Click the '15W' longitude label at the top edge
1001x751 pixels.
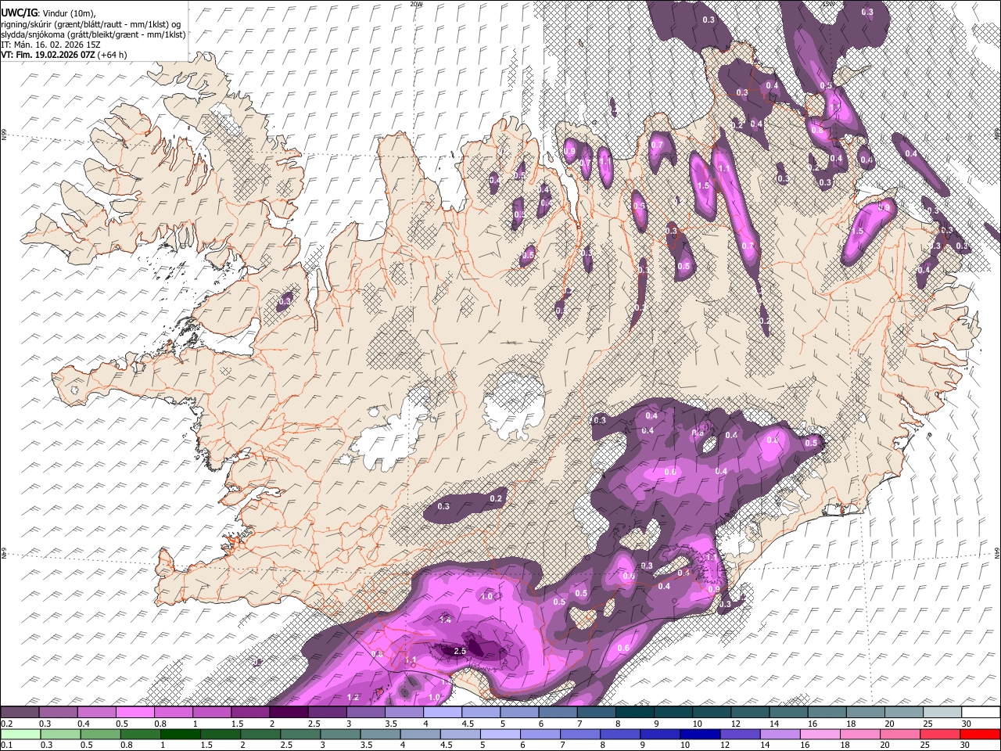pos(828,4)
